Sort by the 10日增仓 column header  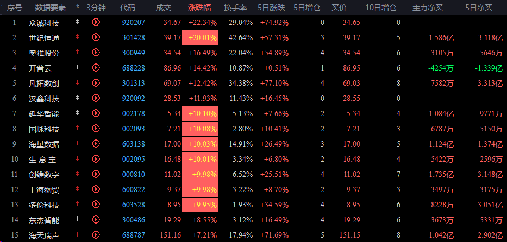coord(381,8)
